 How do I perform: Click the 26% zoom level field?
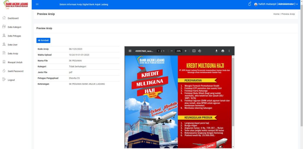click(178, 51)
